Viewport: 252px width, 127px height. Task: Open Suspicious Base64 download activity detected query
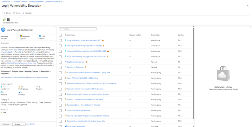(83, 105)
